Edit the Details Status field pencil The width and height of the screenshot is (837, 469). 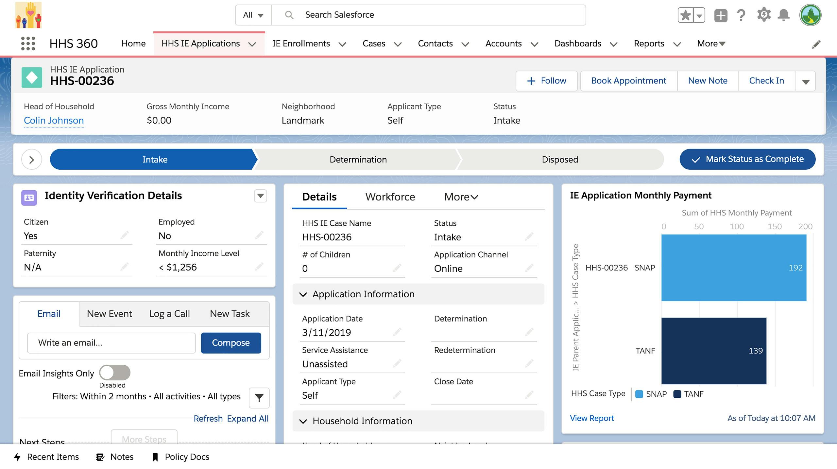(529, 236)
